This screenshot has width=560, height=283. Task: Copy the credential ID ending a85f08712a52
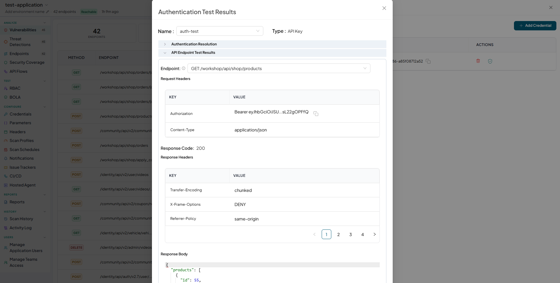point(428,61)
